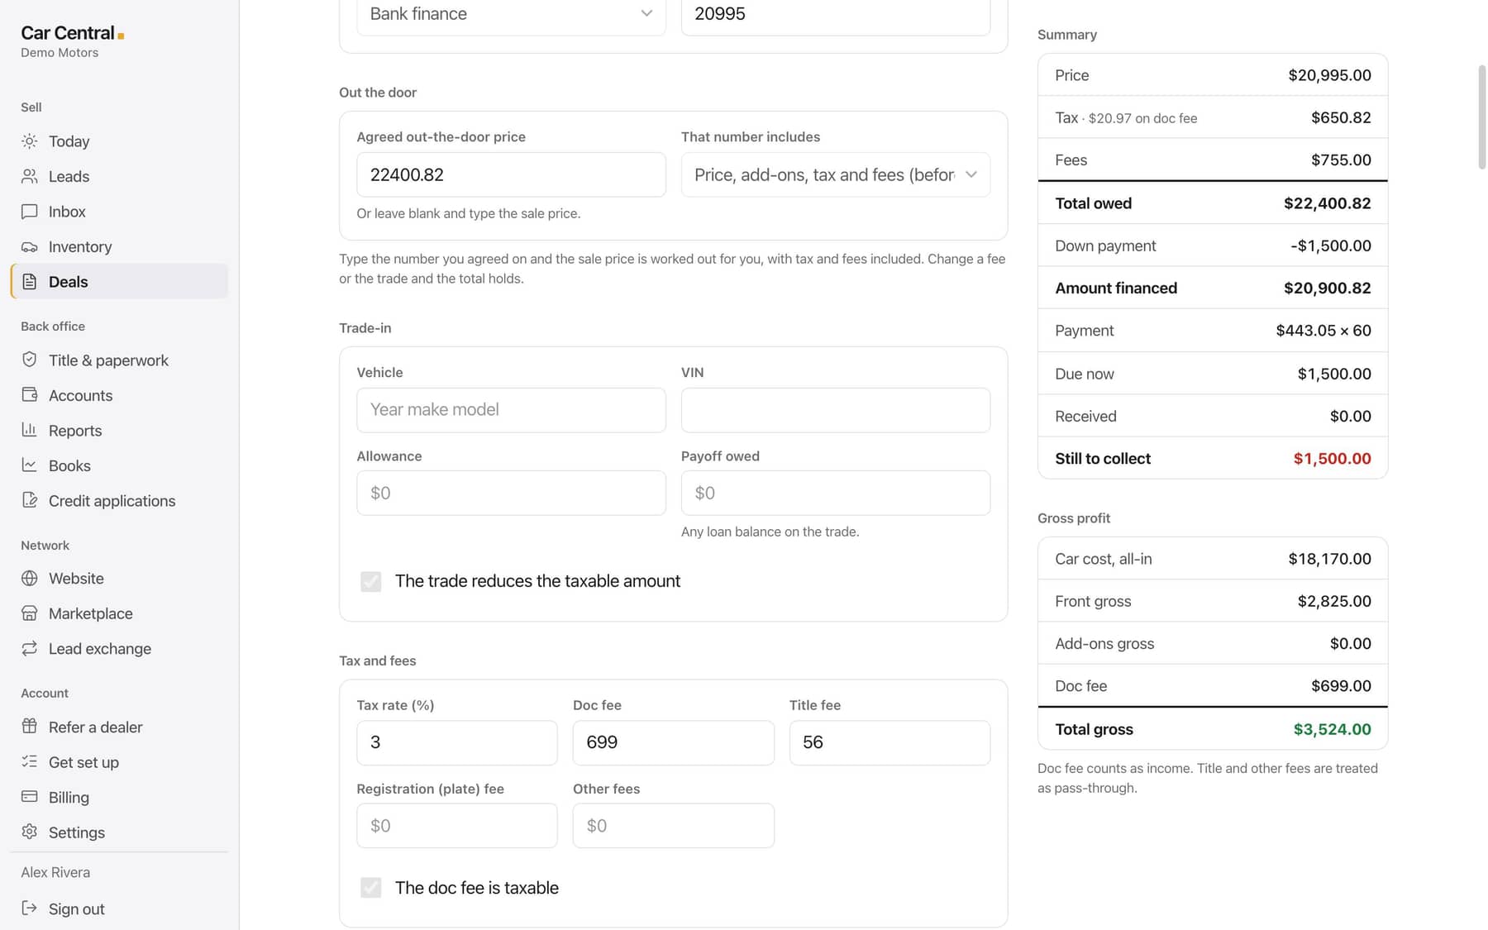The width and height of the screenshot is (1488, 930).
Task: Click the Get set up checklist icon
Action: (x=30, y=762)
